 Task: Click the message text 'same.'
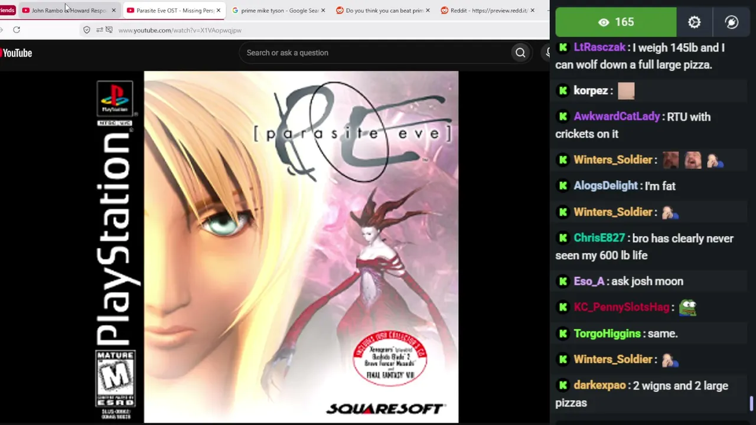pyautogui.click(x=663, y=334)
